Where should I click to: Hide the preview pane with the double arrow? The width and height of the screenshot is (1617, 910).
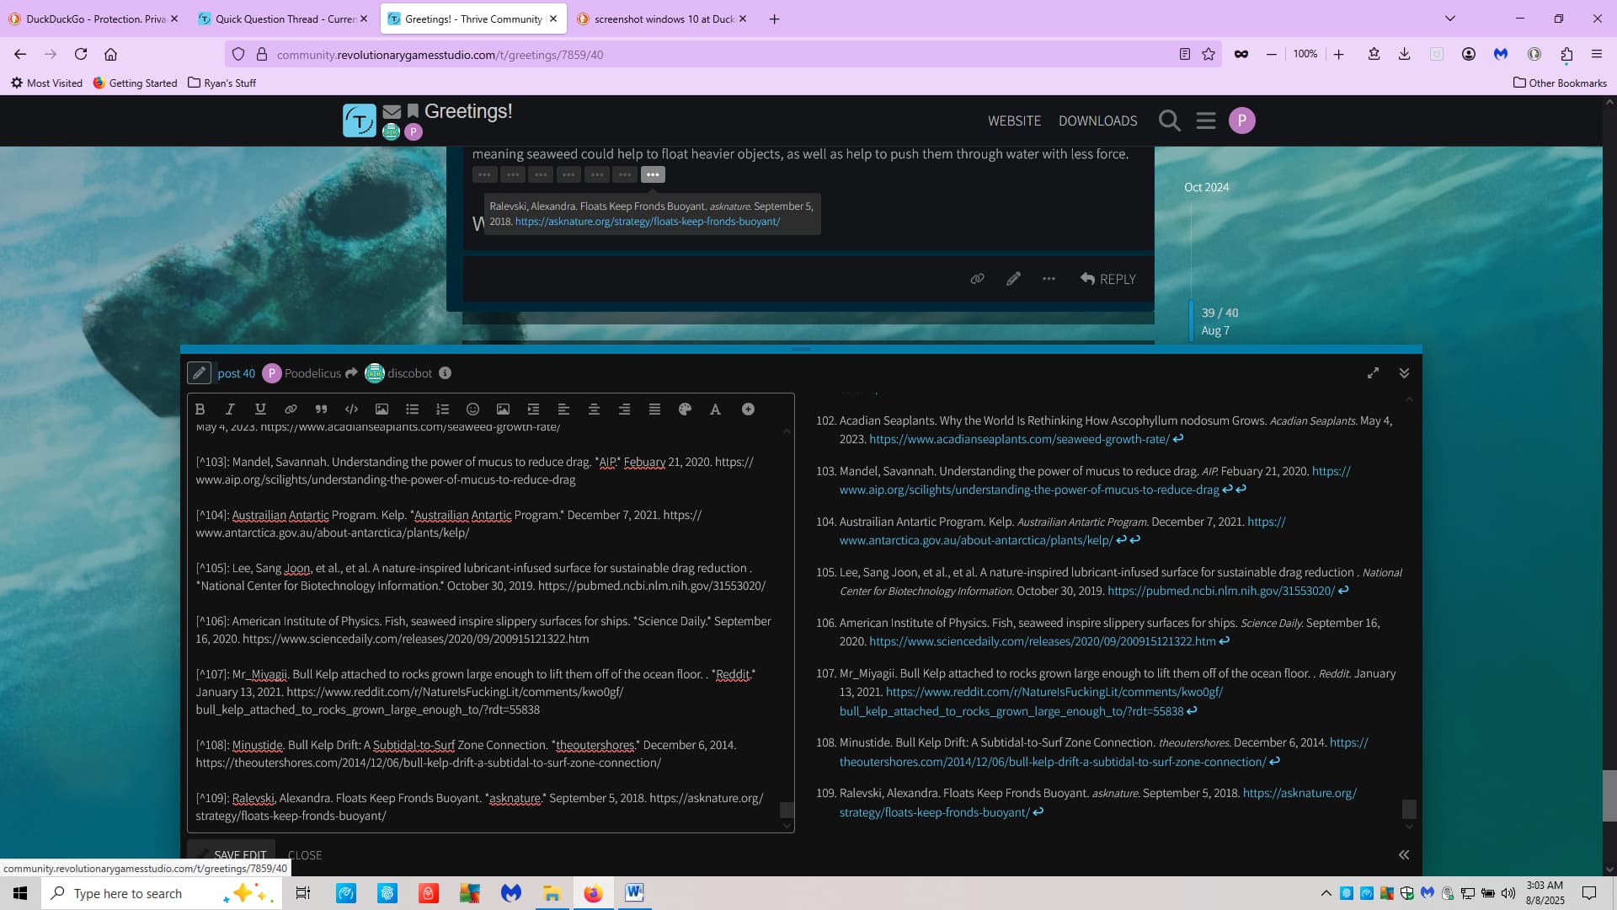click(x=1404, y=854)
